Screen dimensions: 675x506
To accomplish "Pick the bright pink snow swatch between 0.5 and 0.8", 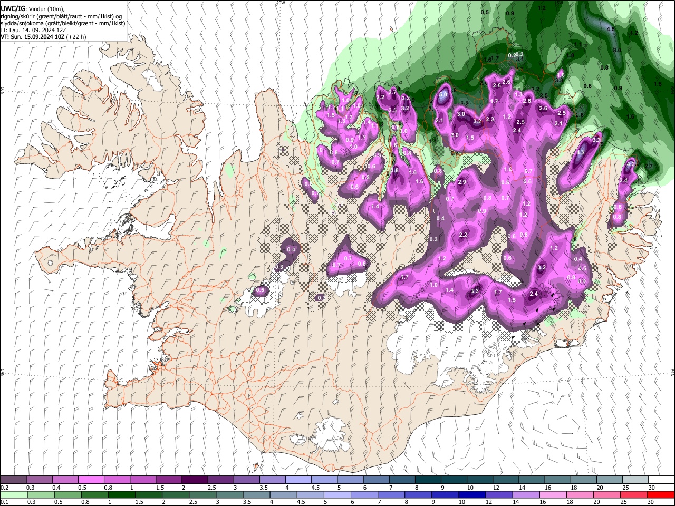I will 91,480.
